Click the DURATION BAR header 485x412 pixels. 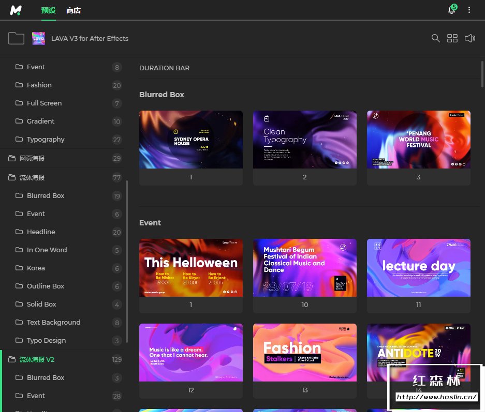[x=164, y=68]
